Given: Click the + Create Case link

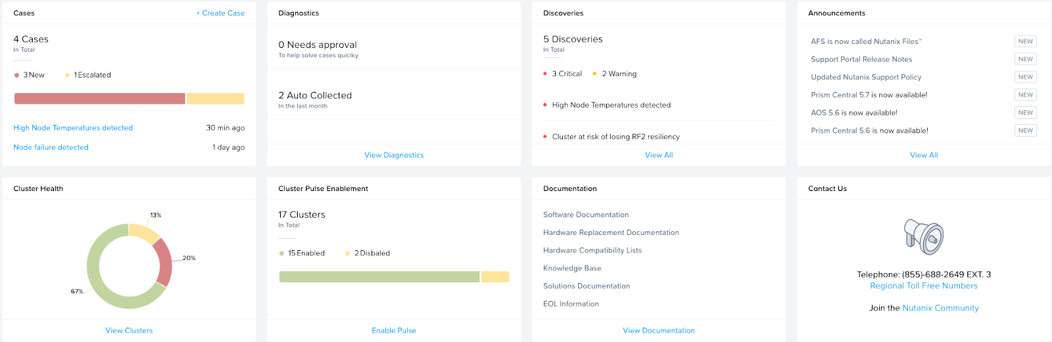Looking at the screenshot, I should tap(220, 13).
